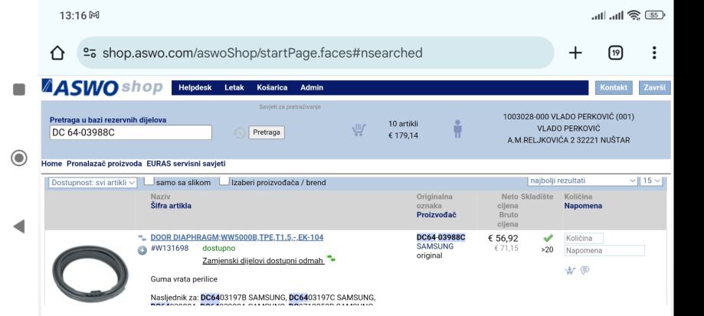Toggle 'samo sa slikom' checkbox
Viewport: 704px width, 316px height.
point(149,181)
